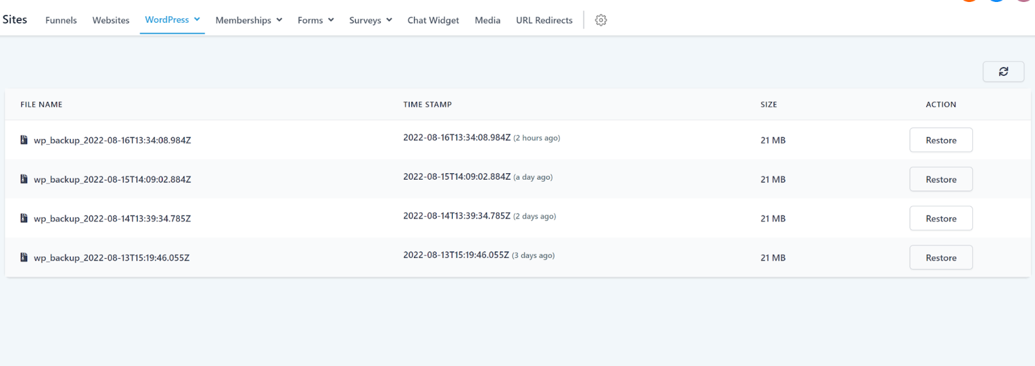
Task: Open the settings gear icon
Action: [601, 20]
